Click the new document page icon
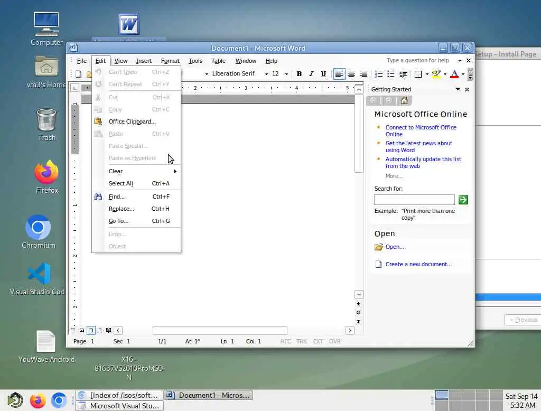The height and width of the screenshot is (411, 541). (x=378, y=264)
